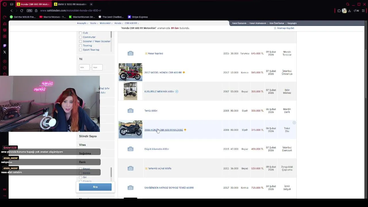Open red Honda motorcycle thumbnail

[131, 72]
